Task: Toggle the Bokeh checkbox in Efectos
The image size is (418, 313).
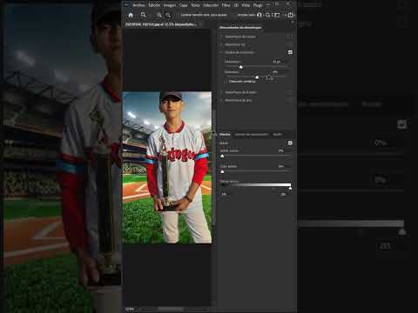Action: (290, 143)
